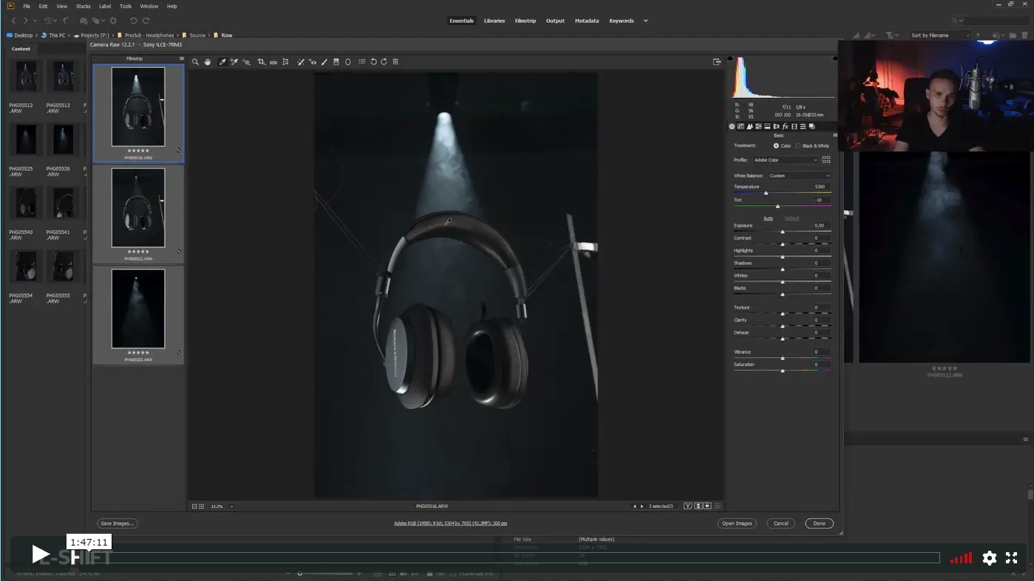Click the Done button
The image size is (1034, 581).
point(819,523)
